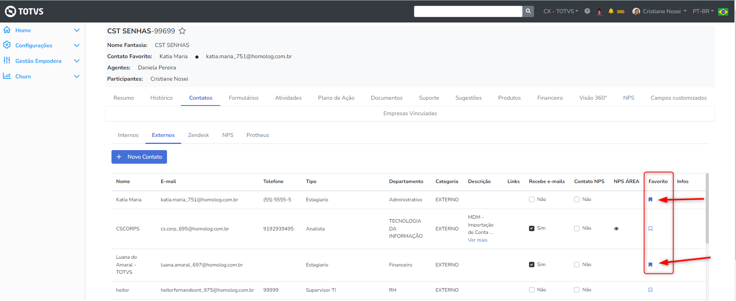Open notifications bell icon

coord(611,11)
